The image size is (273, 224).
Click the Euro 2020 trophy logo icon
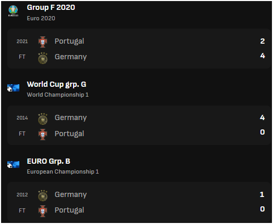point(13,11)
